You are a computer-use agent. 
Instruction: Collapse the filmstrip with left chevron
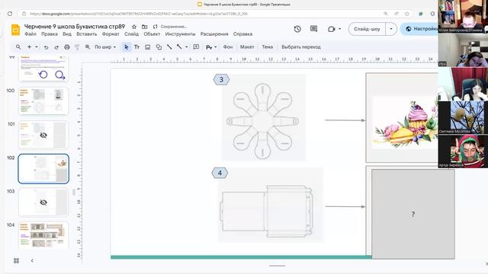[x=32, y=260]
